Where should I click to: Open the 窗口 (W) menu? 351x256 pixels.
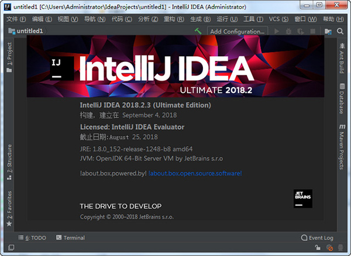tap(305, 19)
